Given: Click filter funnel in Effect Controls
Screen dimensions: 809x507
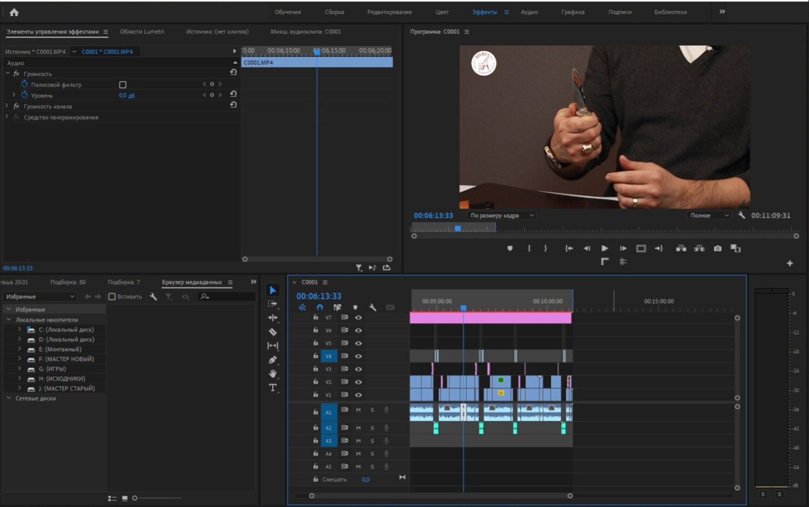Looking at the screenshot, I should click(x=359, y=268).
